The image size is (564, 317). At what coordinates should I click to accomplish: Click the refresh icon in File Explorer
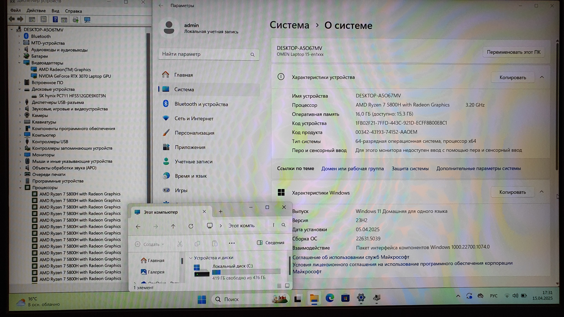[x=191, y=226]
